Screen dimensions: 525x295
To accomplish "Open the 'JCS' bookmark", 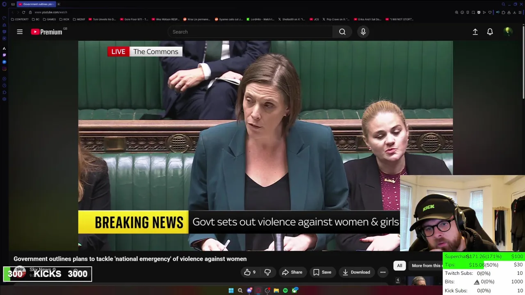I will 314,19.
